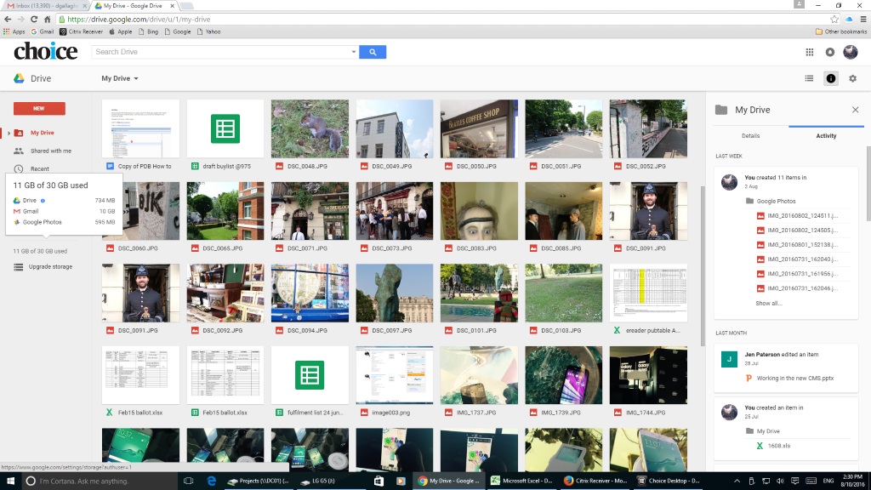This screenshot has height=490, width=871.
Task: Click the Drive logo icon
Action: point(19,78)
